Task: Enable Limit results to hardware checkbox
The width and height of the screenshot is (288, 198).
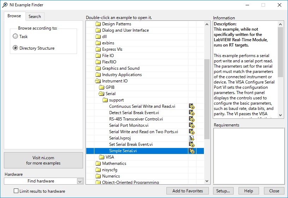Action: 16,191
